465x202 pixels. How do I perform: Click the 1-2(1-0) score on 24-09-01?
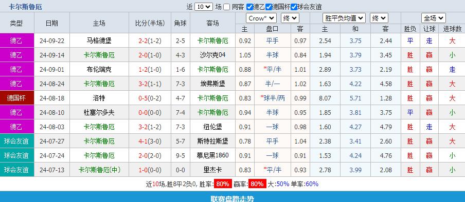150,70
